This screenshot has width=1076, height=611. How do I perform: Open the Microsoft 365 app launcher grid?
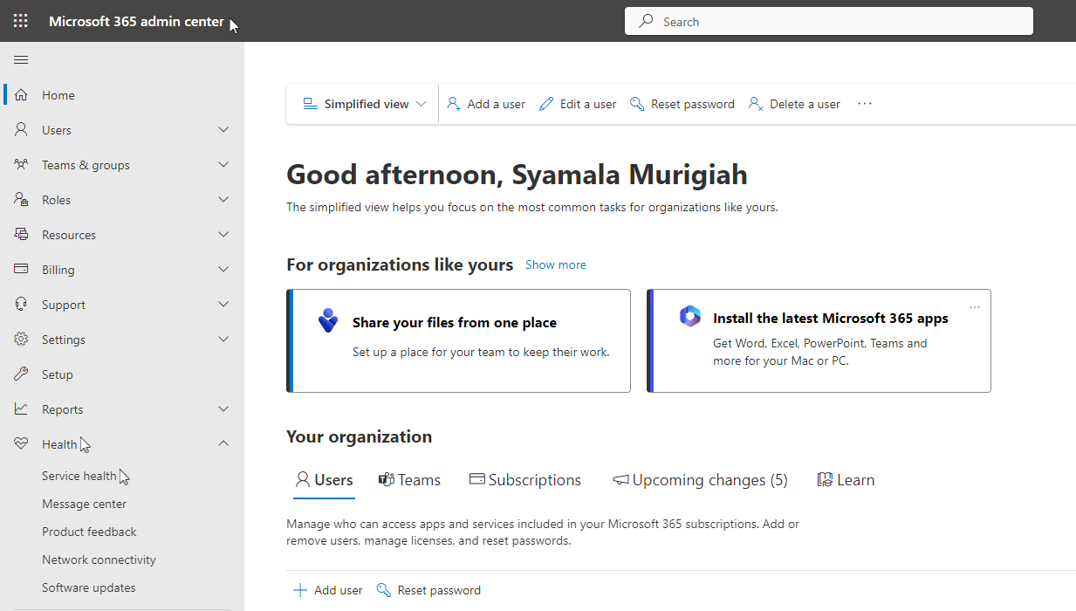point(20,20)
